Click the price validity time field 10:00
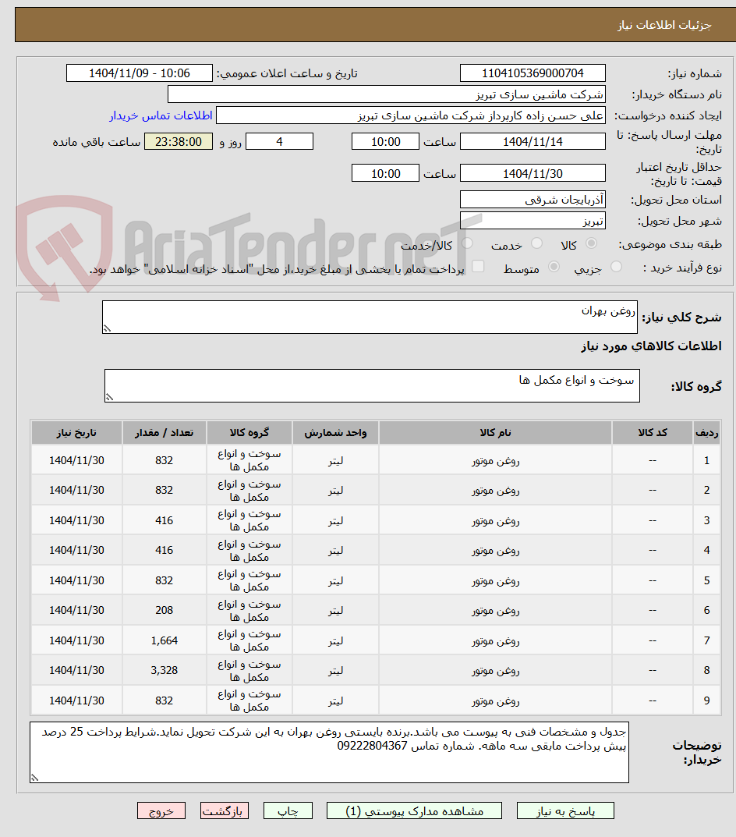The image size is (736, 837). pyautogui.click(x=385, y=173)
